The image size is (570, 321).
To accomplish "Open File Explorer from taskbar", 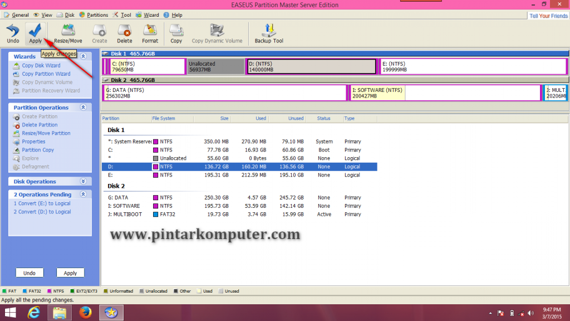I will (60, 313).
